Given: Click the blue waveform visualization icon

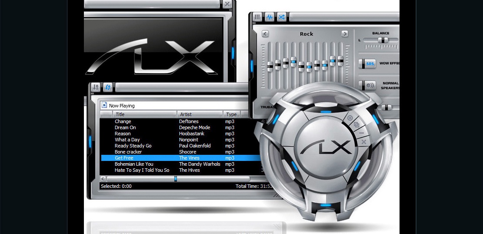Looking at the screenshot, I should [270, 17].
